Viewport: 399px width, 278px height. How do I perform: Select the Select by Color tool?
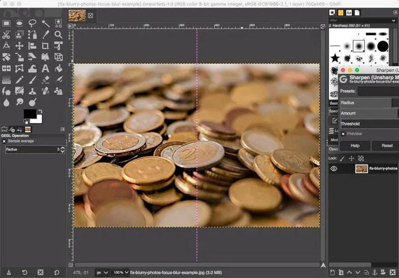pyautogui.click(x=58, y=23)
